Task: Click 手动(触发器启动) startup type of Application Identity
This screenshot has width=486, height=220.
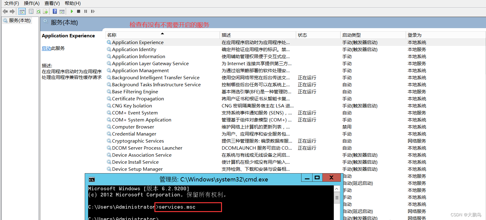Action: [x=360, y=50]
